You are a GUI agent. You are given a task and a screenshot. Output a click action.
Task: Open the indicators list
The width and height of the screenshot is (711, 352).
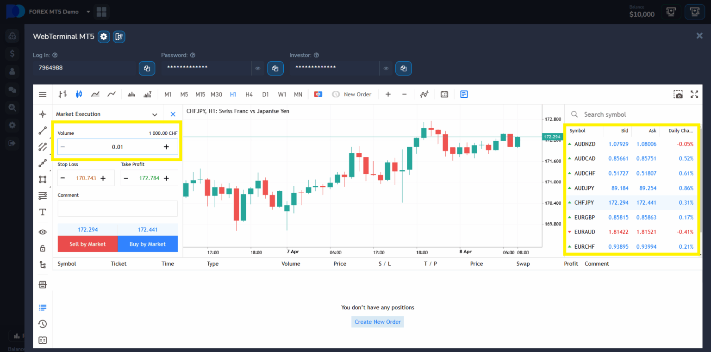(424, 94)
